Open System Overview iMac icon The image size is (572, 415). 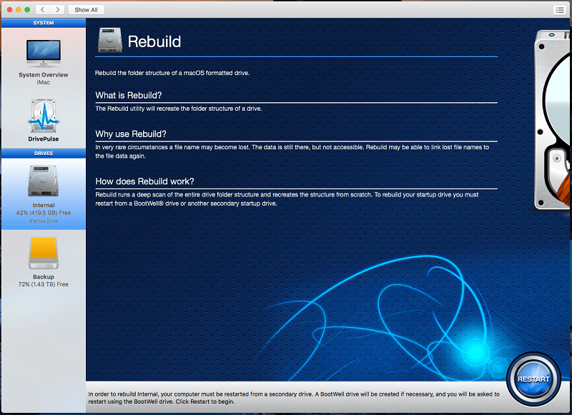pyautogui.click(x=44, y=53)
